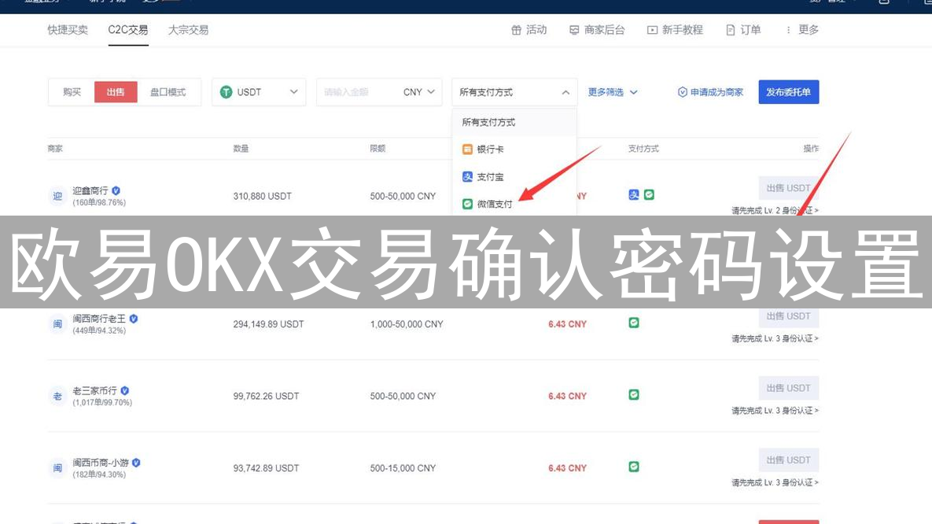The image size is (932, 524).
Task: Open the 更多 three-dot menu icon
Action: 788,31
